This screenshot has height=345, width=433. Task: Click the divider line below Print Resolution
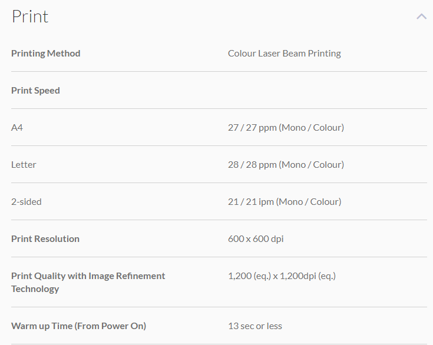pyautogui.click(x=219, y=257)
